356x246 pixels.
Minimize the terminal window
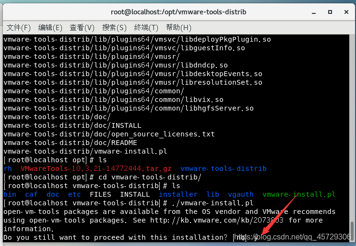coord(314,12)
